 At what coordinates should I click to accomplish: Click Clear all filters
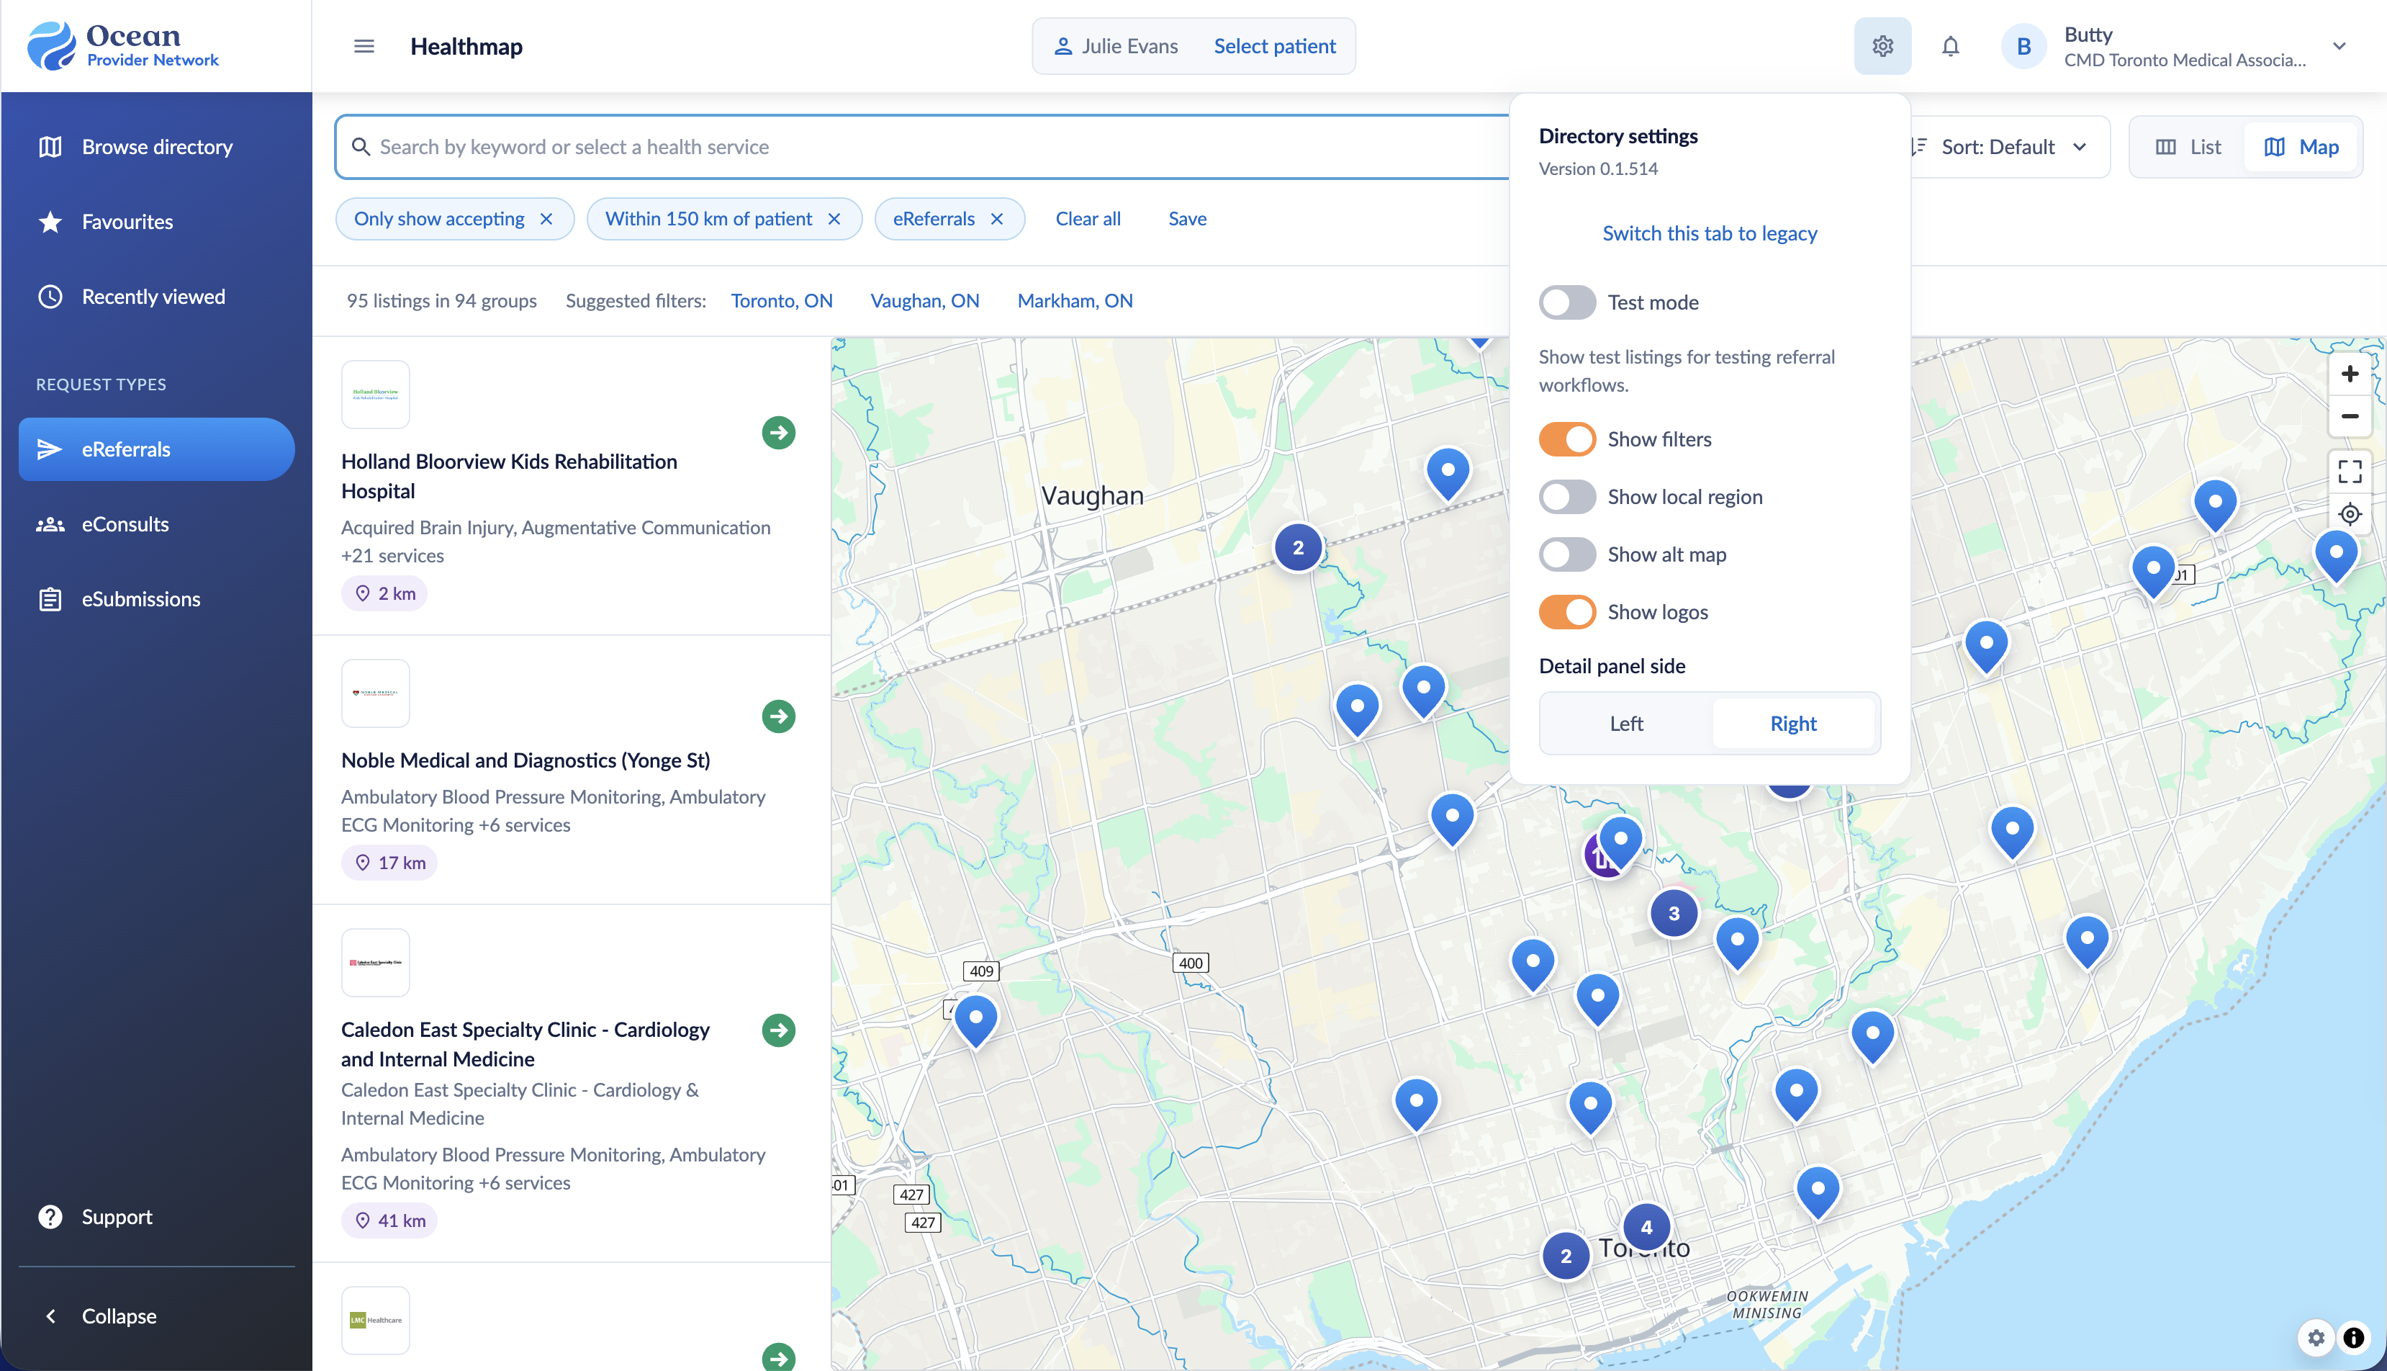[1088, 220]
